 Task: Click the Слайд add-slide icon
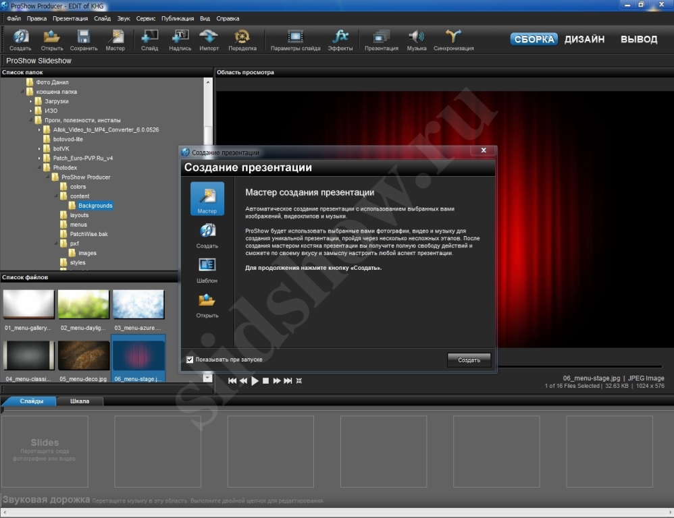point(149,40)
